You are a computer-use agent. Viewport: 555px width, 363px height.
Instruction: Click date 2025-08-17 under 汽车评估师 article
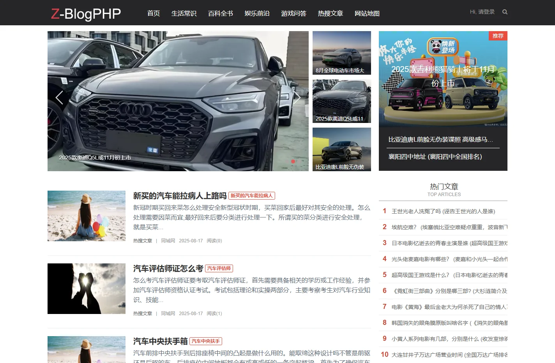tap(191, 314)
